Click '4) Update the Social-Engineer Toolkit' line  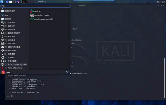27,85
